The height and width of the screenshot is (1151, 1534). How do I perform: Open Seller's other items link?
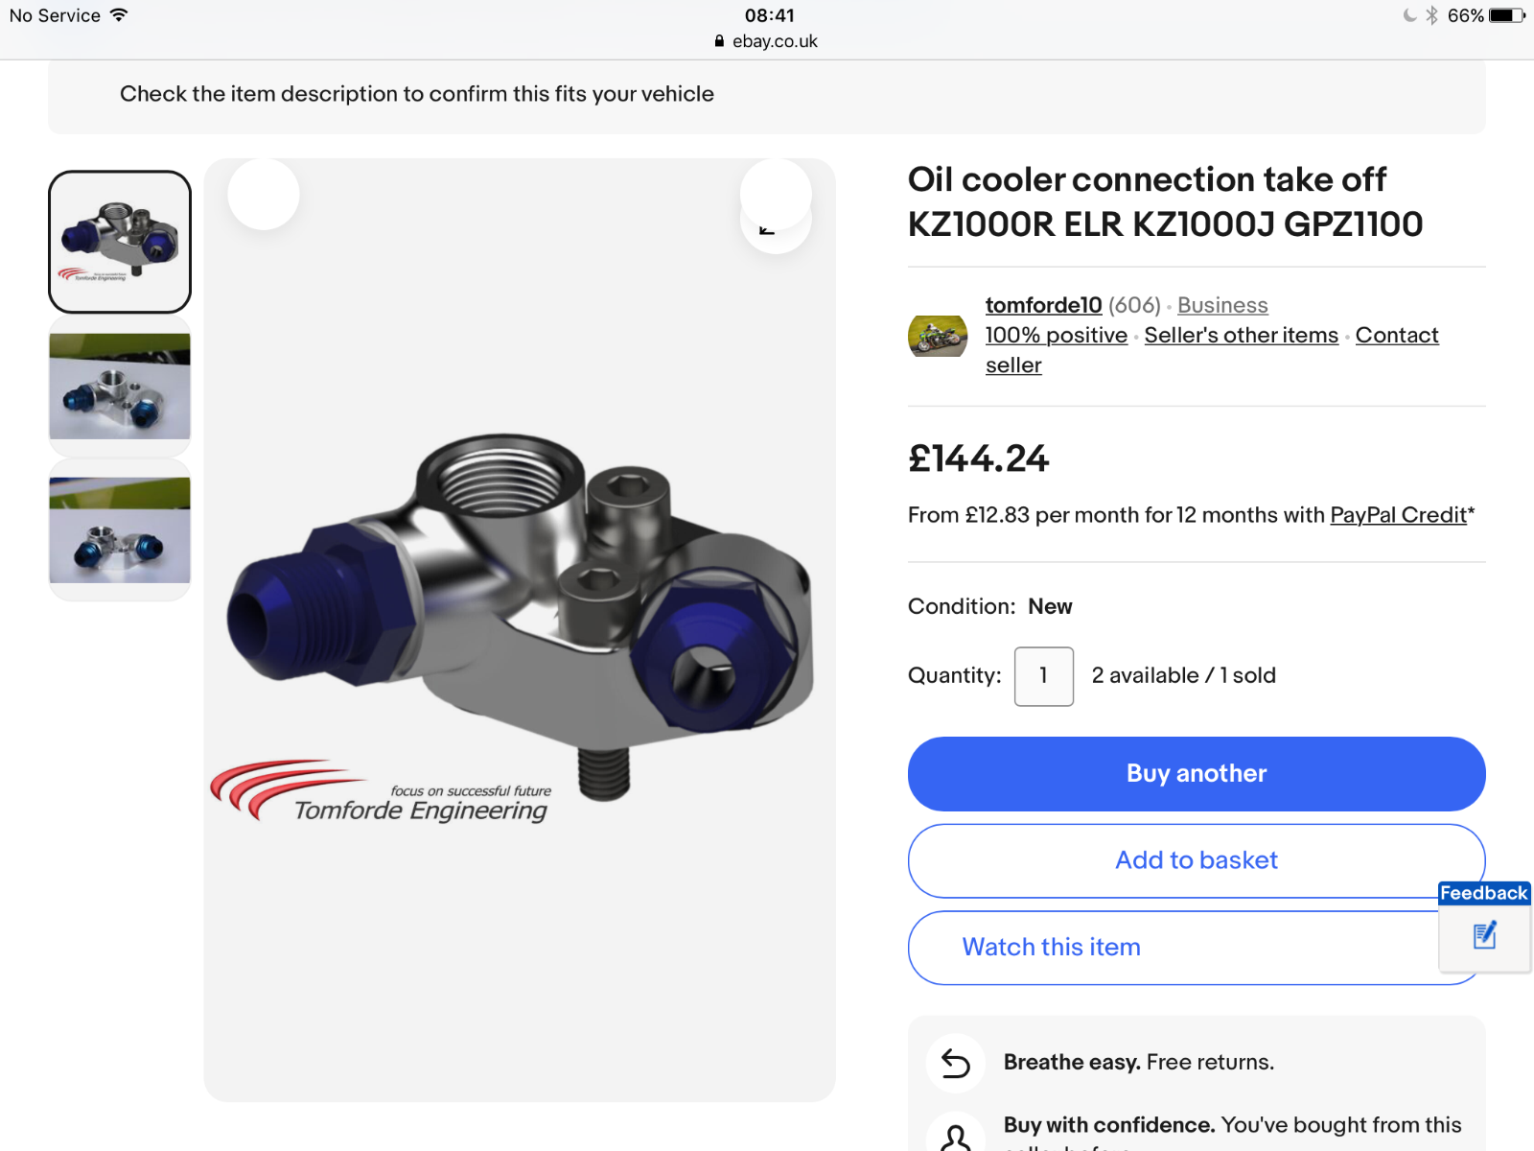1241,336
